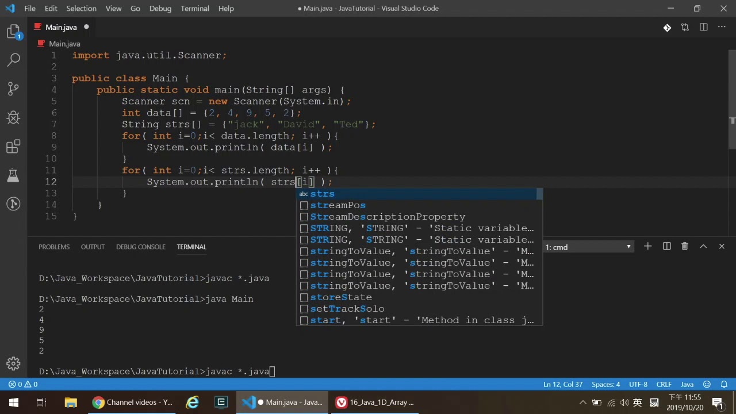This screenshot has height=414, width=736.
Task: Maximize the panel with up chevron
Action: tap(703, 246)
